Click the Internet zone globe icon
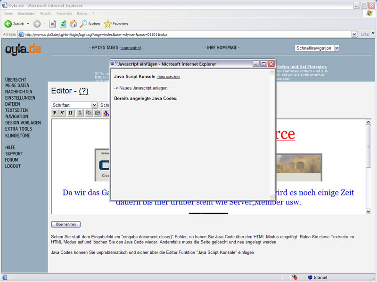The image size is (377, 282). pyautogui.click(x=310, y=277)
